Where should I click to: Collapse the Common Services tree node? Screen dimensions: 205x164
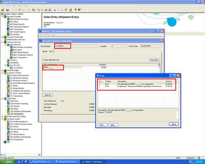[2, 42]
